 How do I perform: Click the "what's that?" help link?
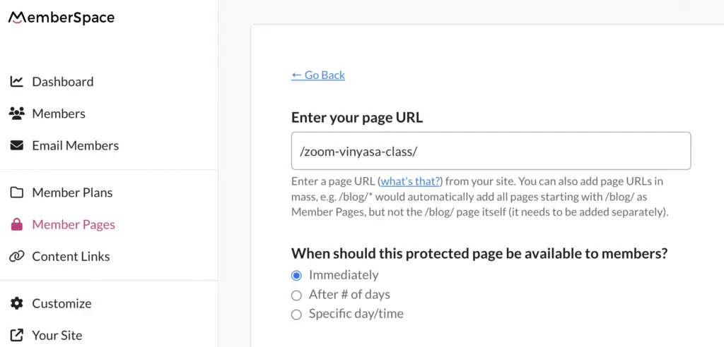(x=411, y=181)
